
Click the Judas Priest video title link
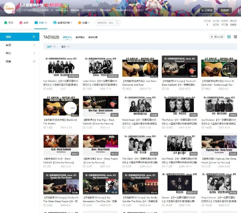[100, 83]
